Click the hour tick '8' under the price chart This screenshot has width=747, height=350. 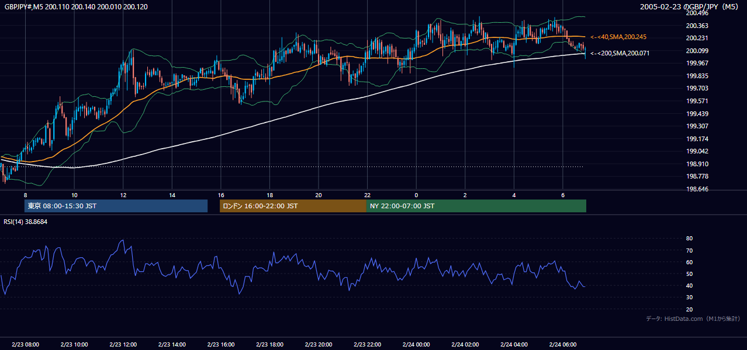click(x=25, y=195)
